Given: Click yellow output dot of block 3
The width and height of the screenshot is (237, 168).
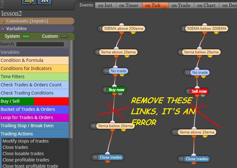Looking at the screenshot, I should click(x=127, y=56).
